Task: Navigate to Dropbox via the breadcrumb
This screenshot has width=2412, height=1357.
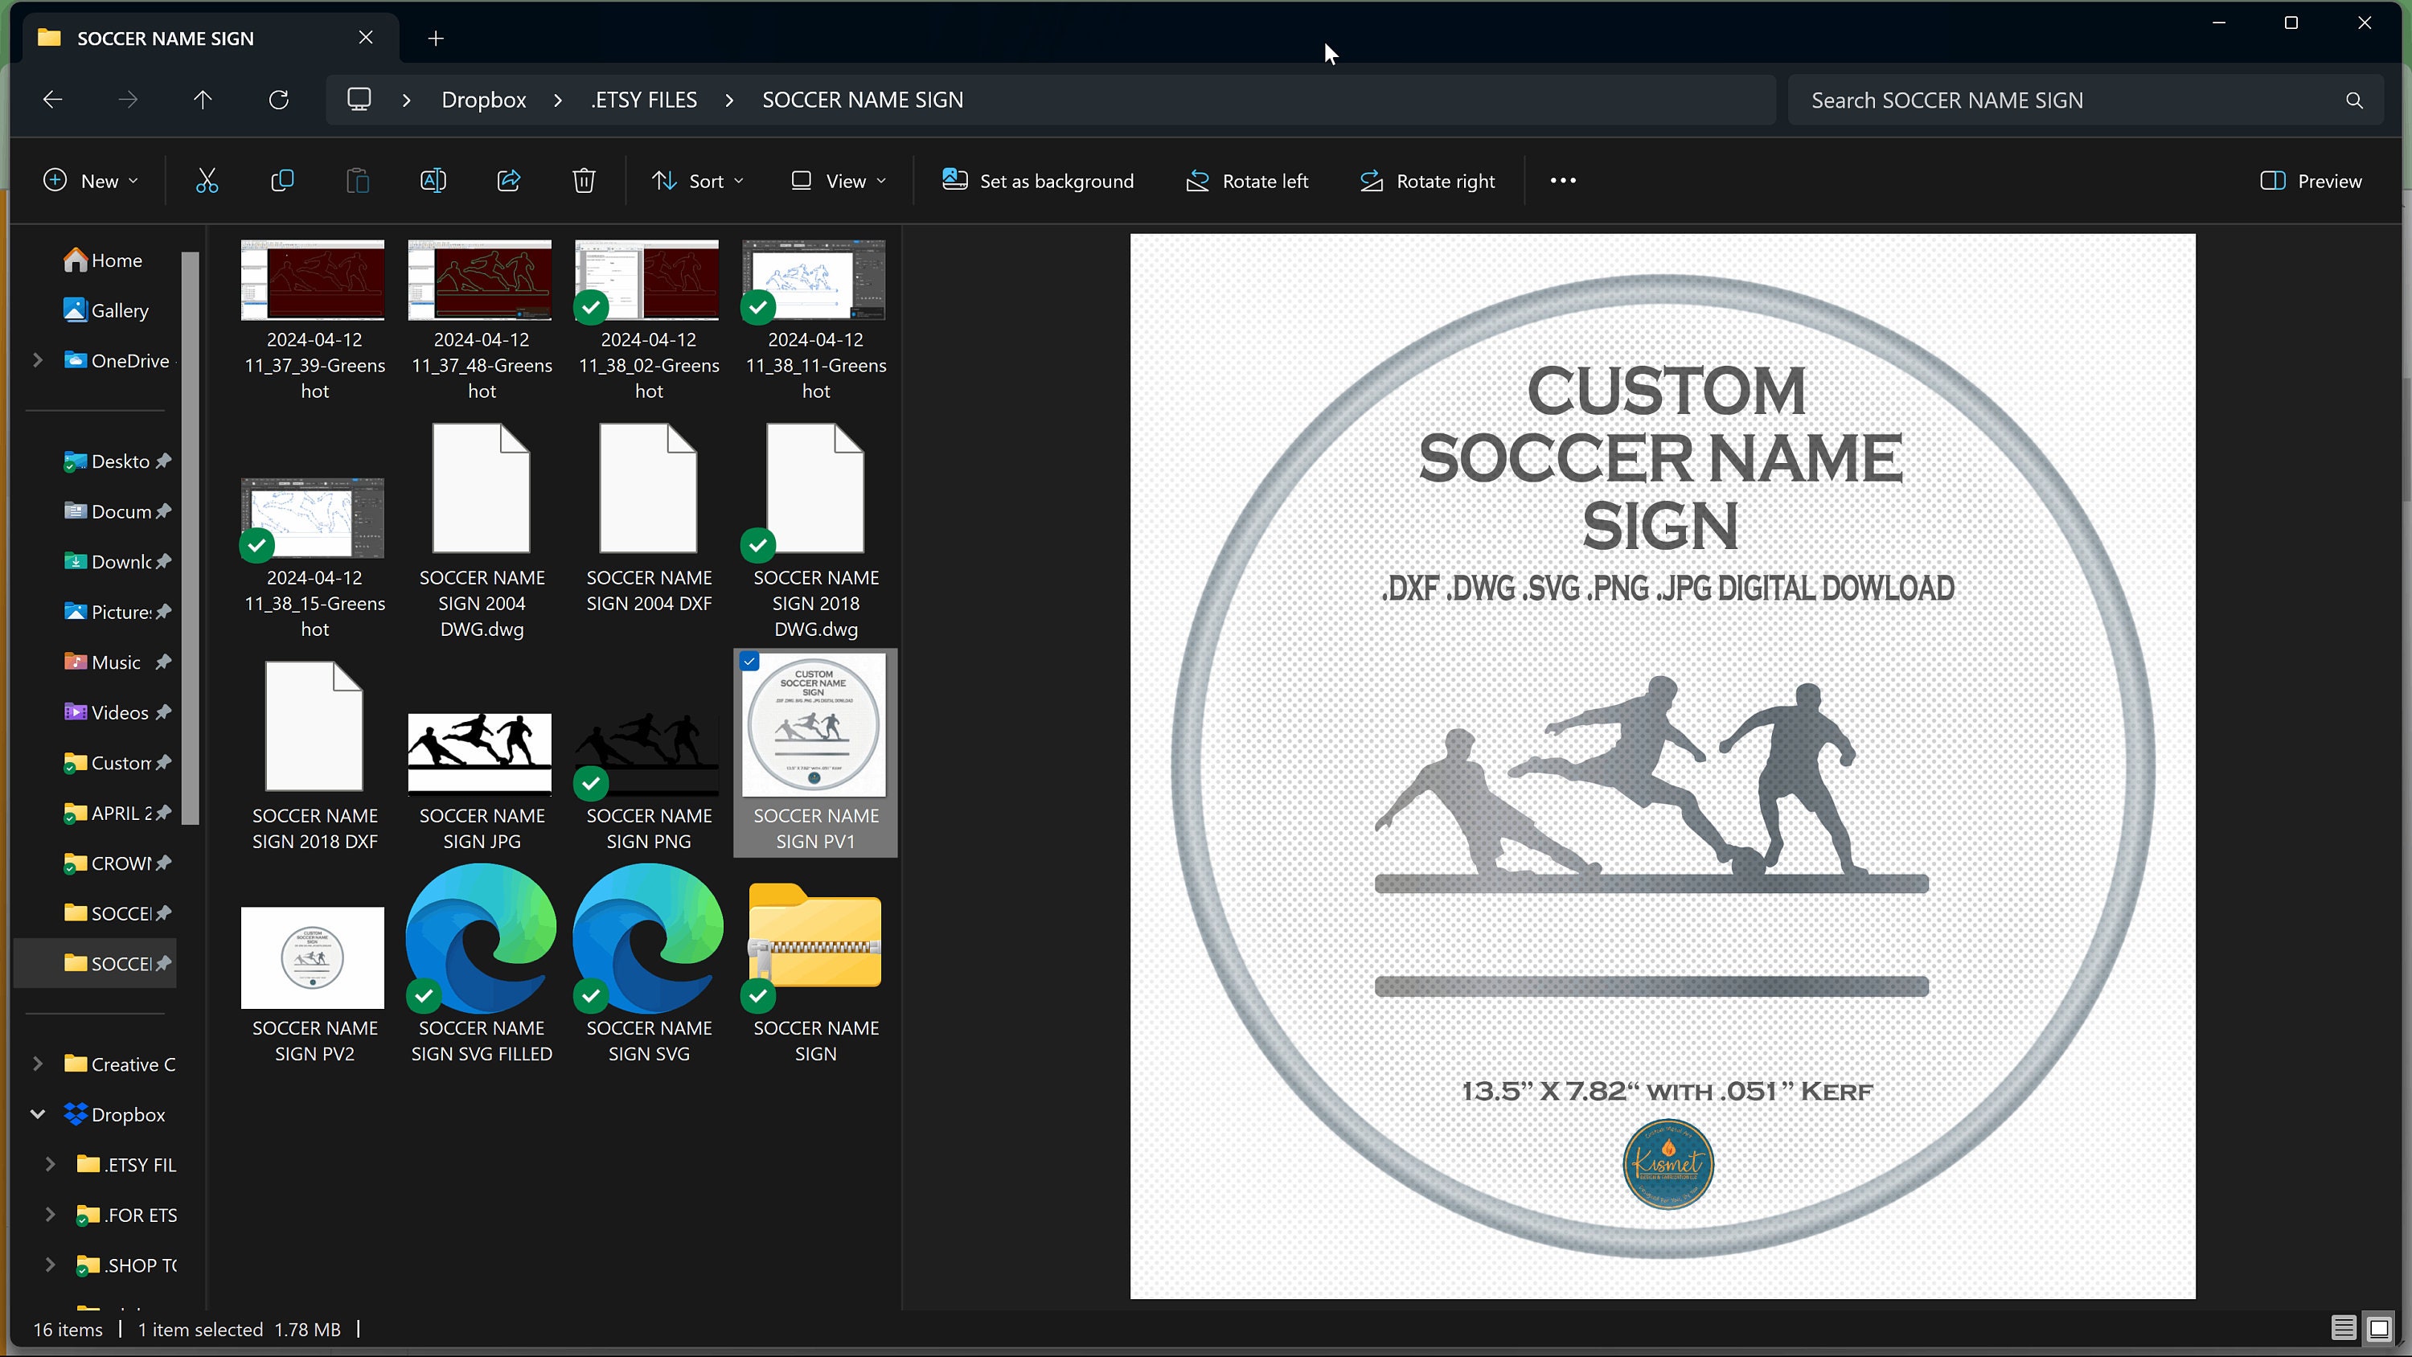Action: click(x=483, y=99)
